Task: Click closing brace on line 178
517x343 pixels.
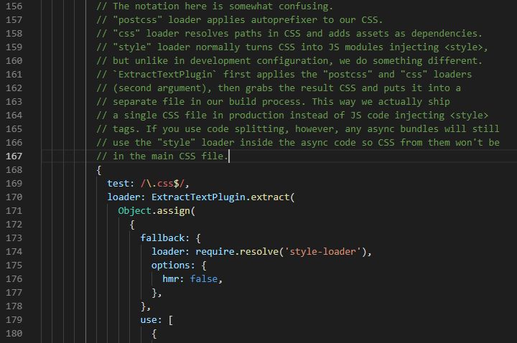Action: point(143,306)
